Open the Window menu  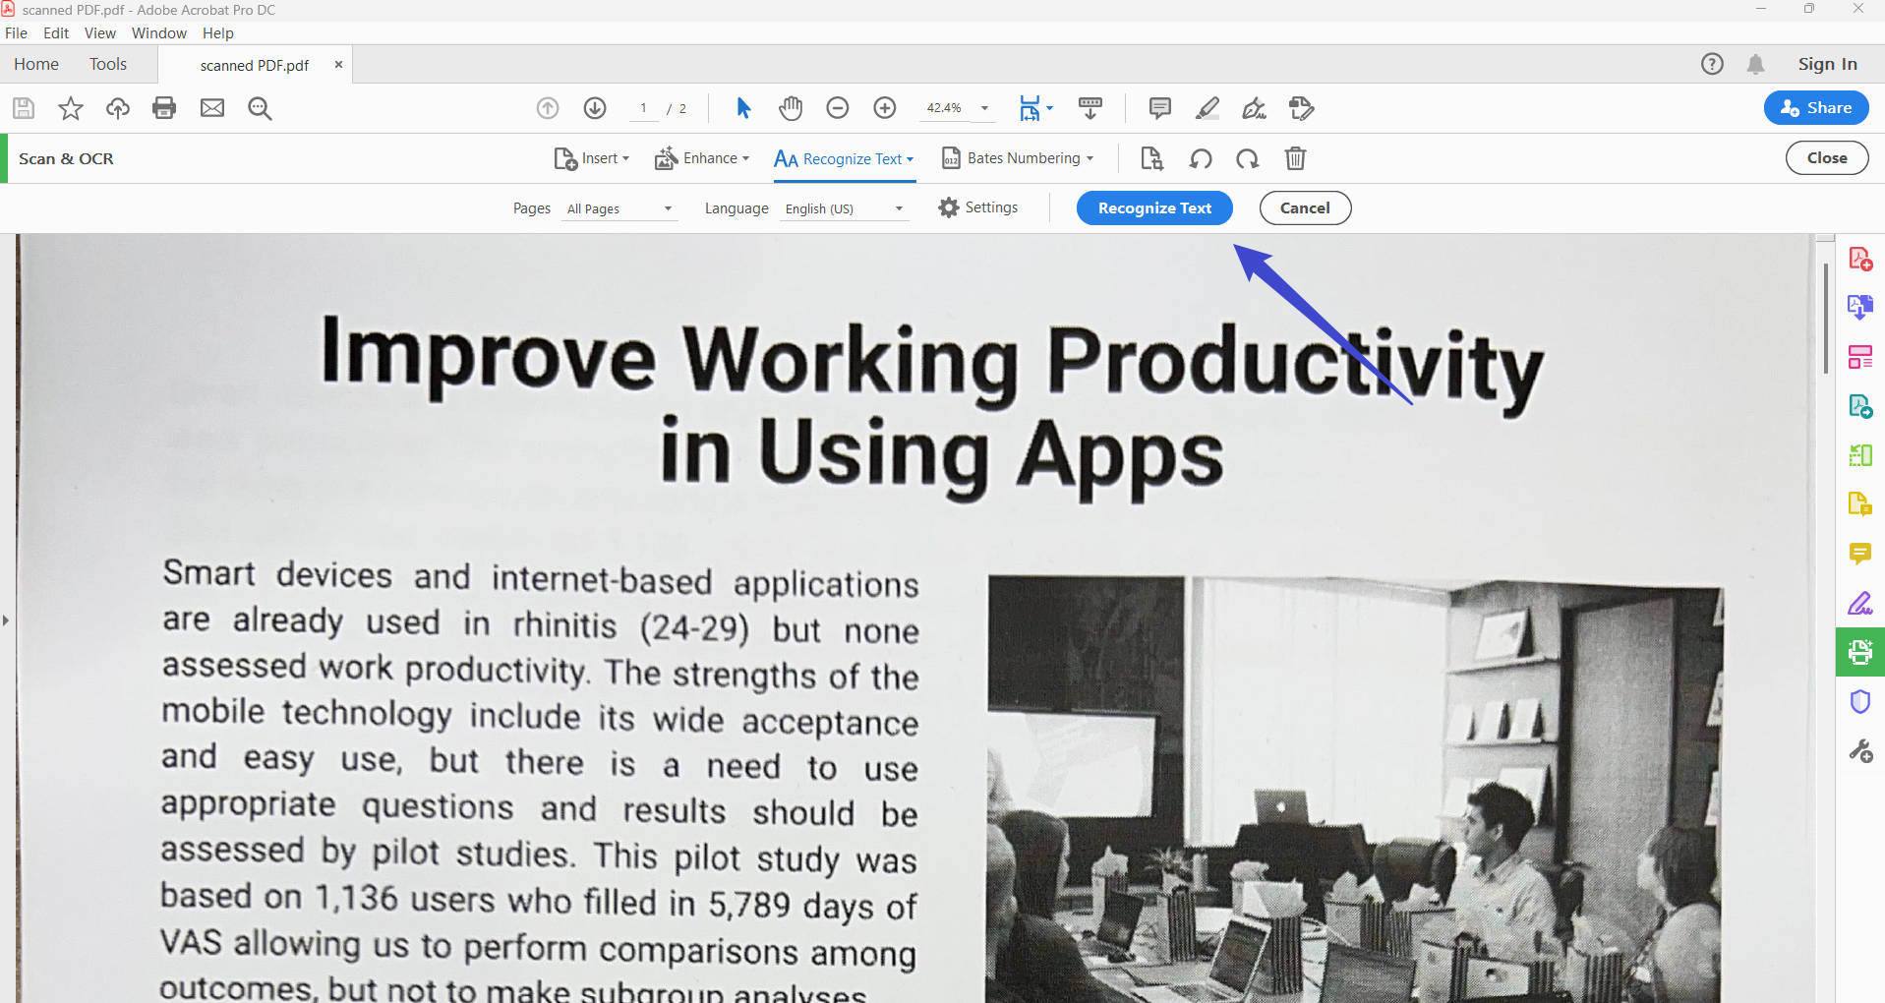click(158, 33)
